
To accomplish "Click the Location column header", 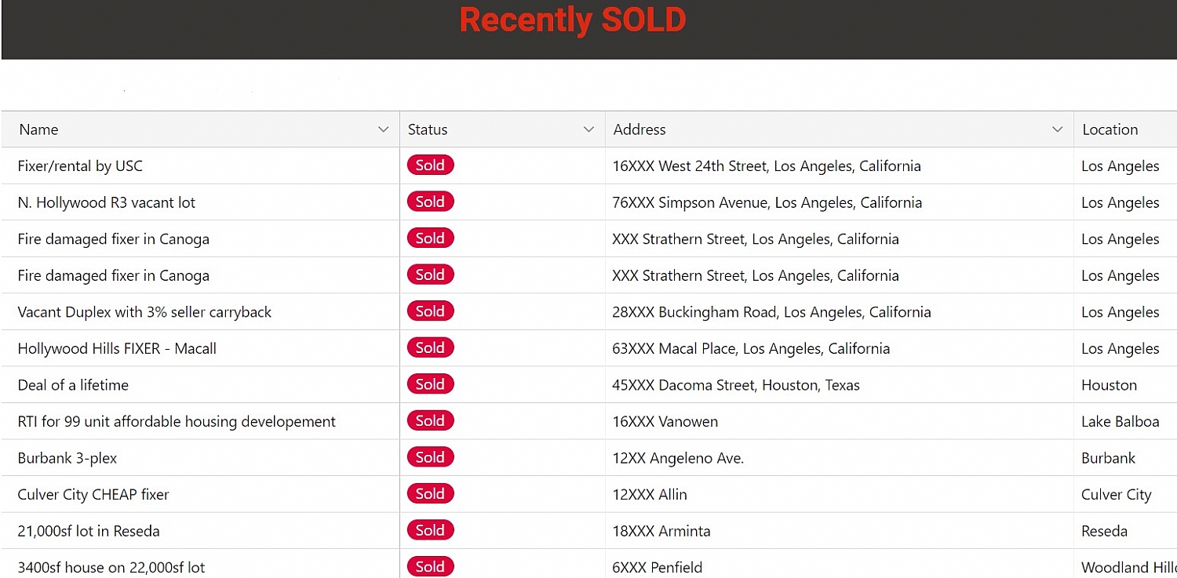I will pyautogui.click(x=1110, y=129).
